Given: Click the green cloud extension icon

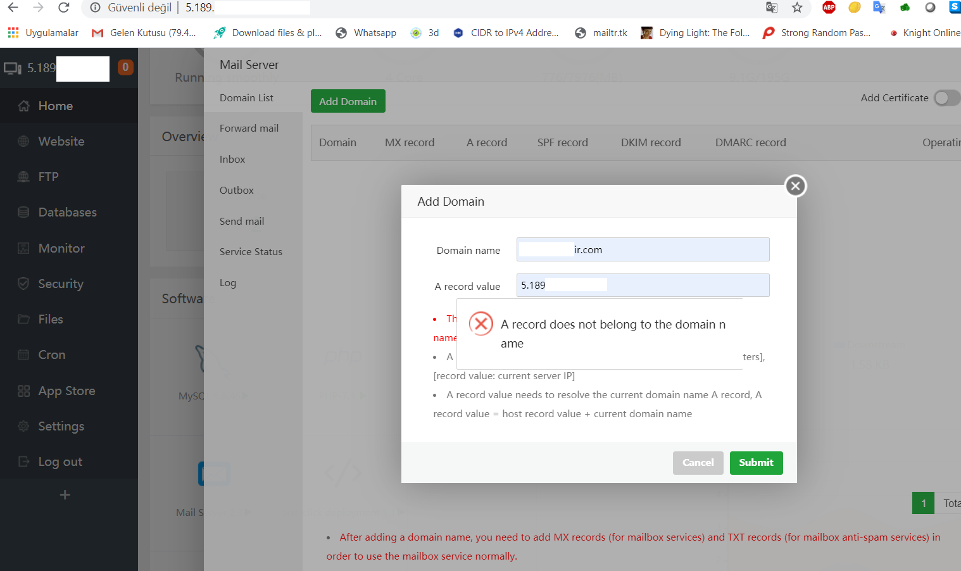Looking at the screenshot, I should (905, 8).
